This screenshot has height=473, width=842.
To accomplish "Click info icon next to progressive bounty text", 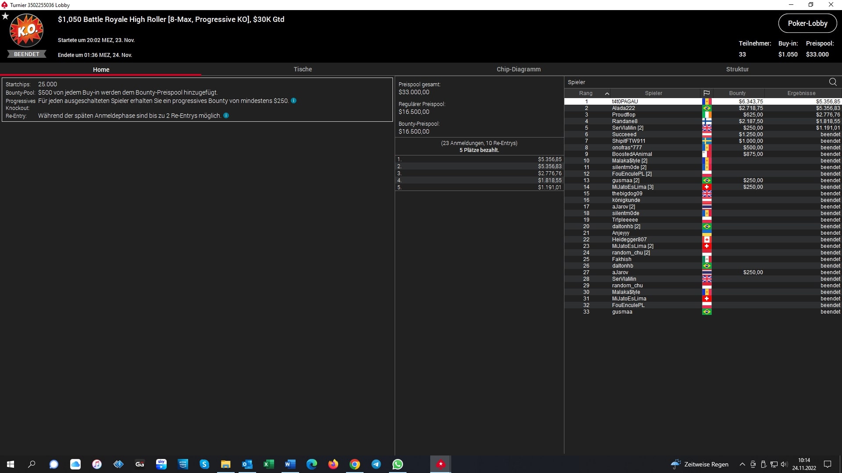I will pyautogui.click(x=293, y=101).
